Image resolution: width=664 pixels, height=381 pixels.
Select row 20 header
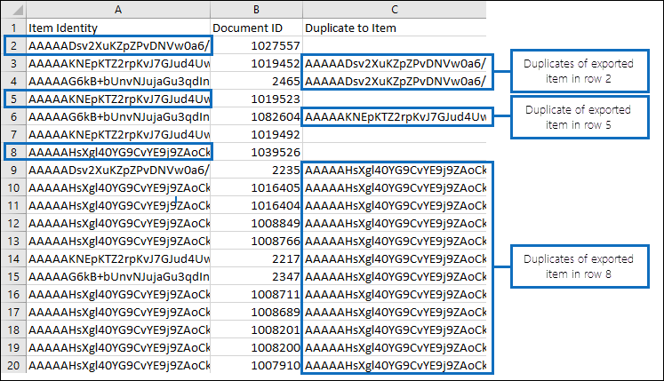click(13, 365)
